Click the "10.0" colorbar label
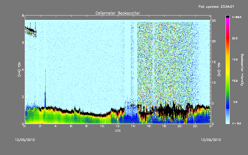Viewport: 248px width, 155px height. 235,81
